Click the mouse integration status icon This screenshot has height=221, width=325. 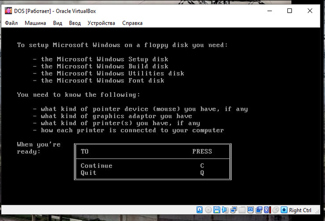tap(276, 210)
